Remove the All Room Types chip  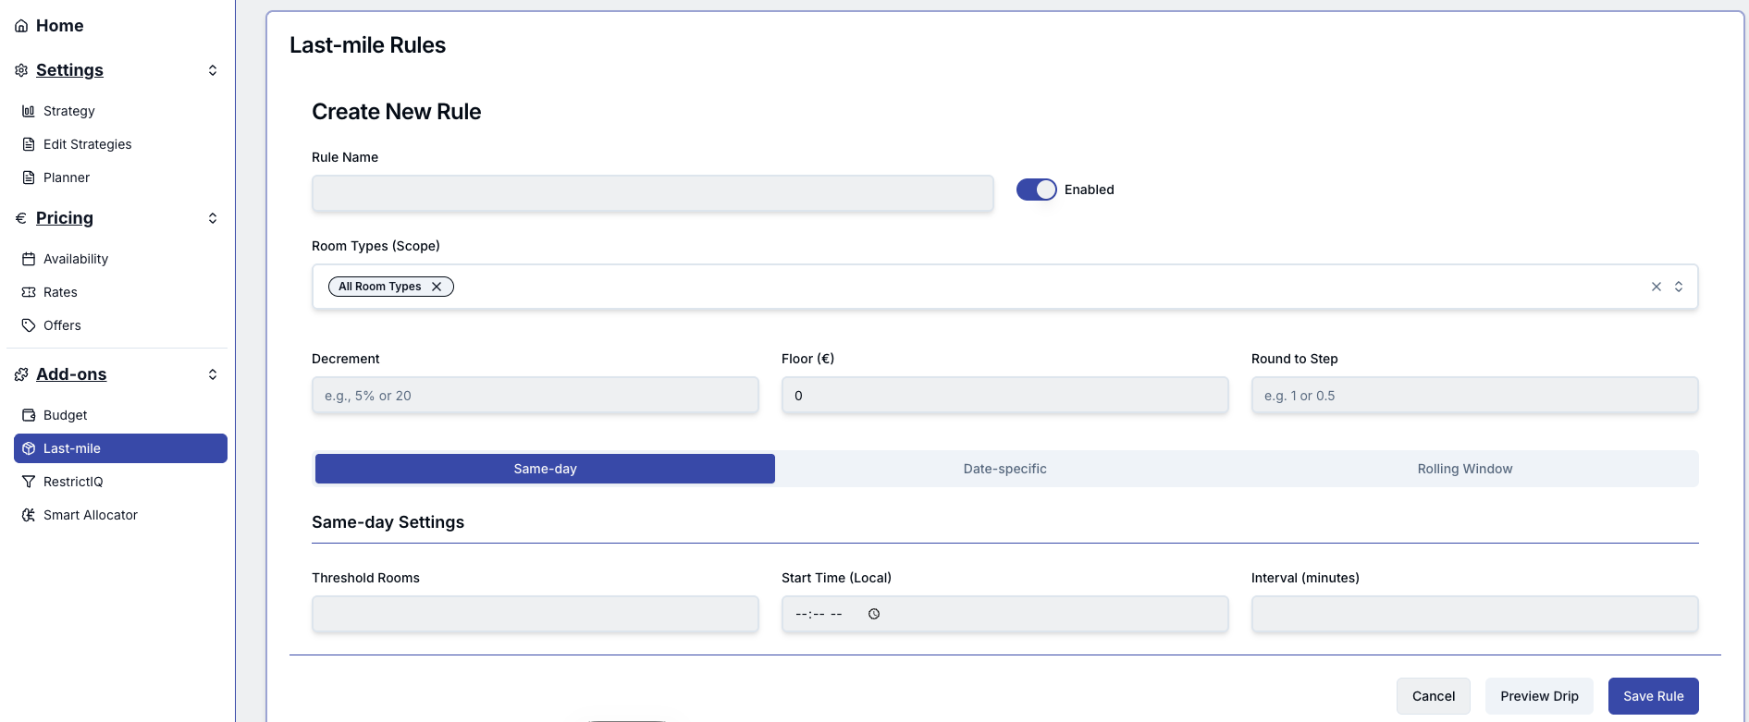437,287
